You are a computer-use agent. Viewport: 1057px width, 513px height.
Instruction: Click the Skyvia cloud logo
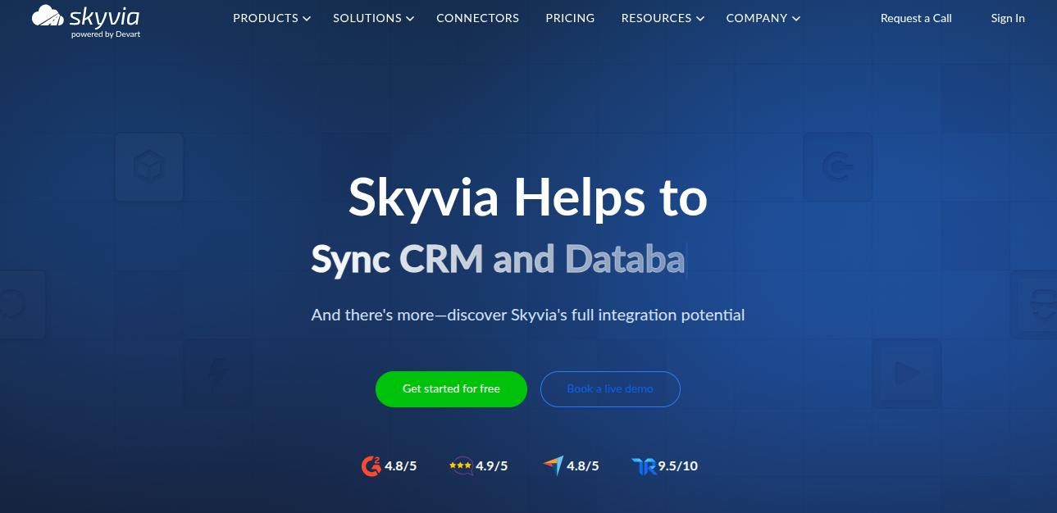86,21
